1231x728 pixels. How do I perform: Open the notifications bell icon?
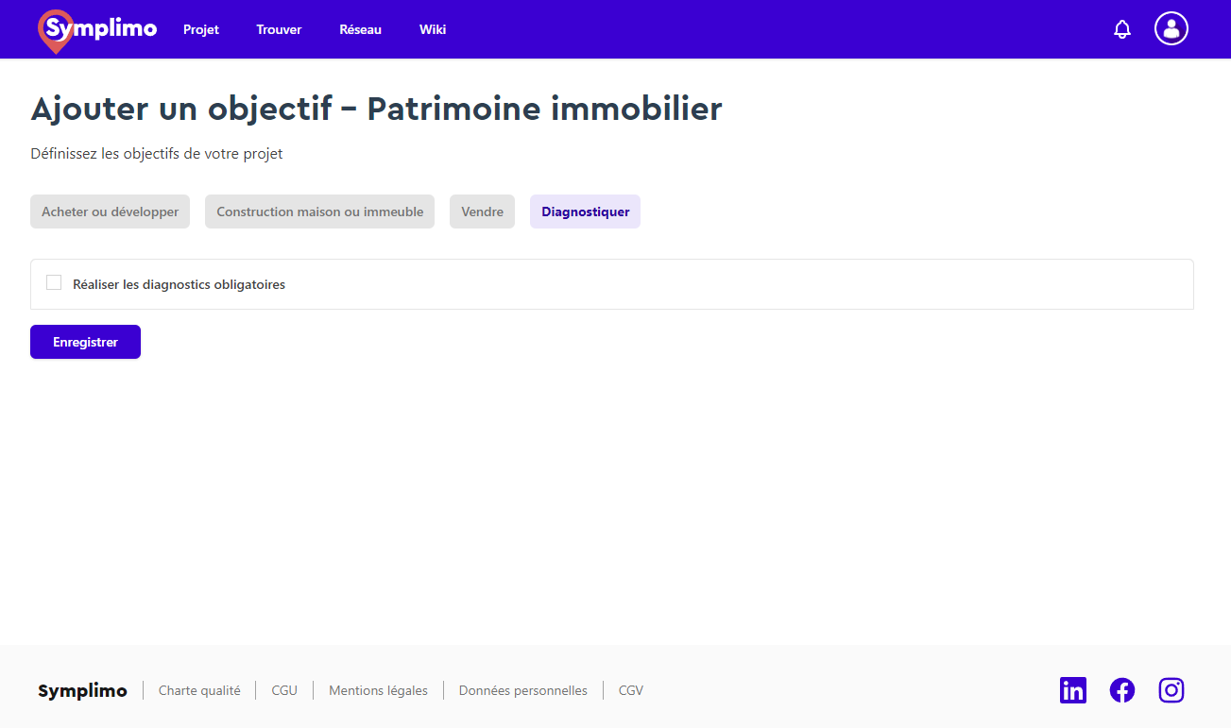coord(1122,29)
